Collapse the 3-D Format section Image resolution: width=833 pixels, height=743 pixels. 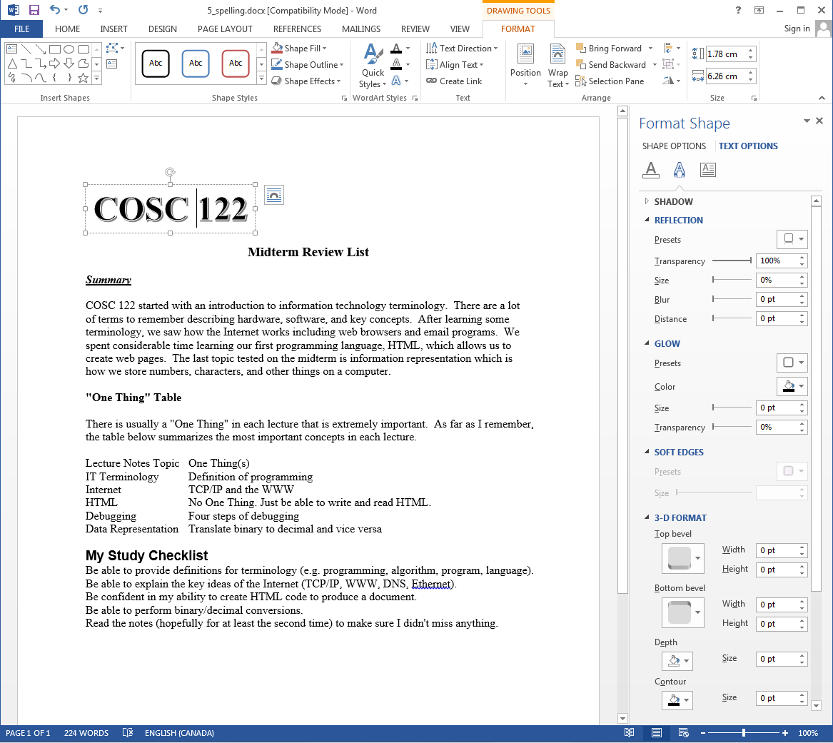pyautogui.click(x=647, y=517)
